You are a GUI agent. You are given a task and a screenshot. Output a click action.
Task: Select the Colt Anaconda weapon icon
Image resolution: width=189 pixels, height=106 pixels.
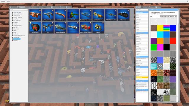pos(48,15)
